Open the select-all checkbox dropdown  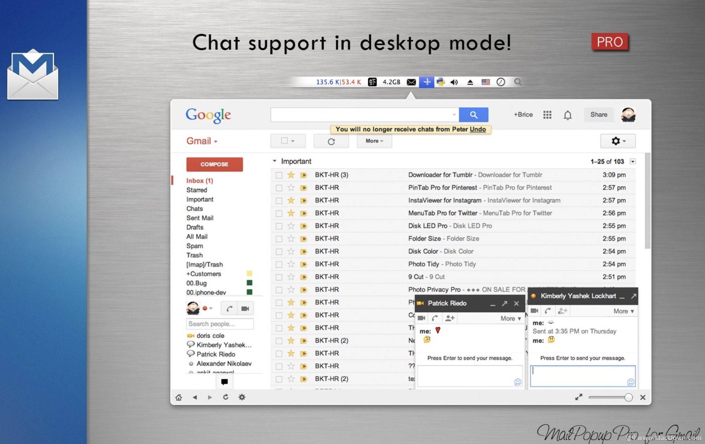[288, 141]
